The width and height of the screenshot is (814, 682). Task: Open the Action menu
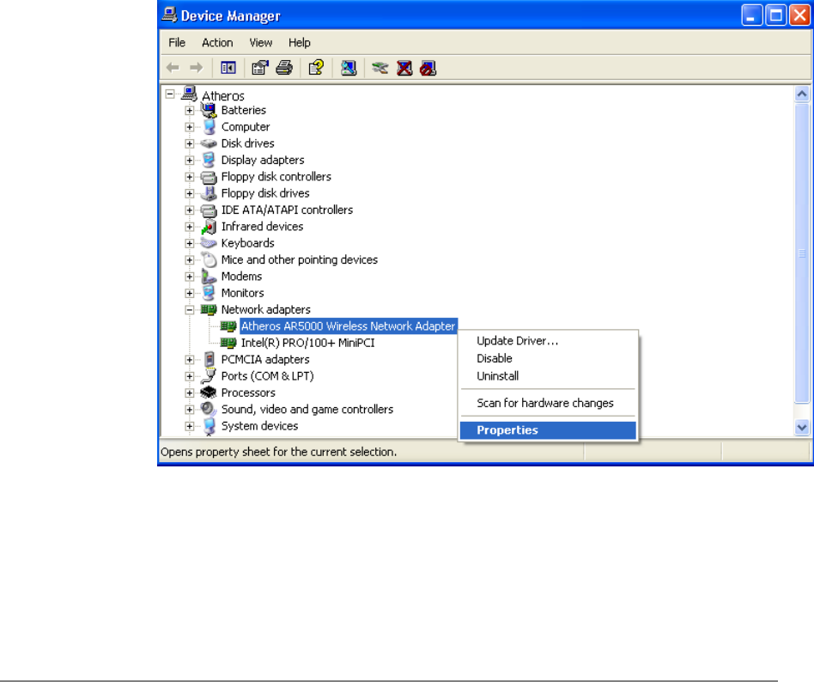coord(217,43)
